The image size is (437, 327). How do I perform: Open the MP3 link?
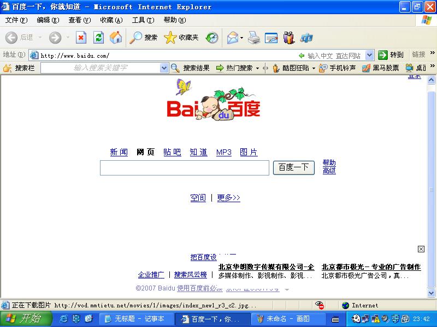224,153
